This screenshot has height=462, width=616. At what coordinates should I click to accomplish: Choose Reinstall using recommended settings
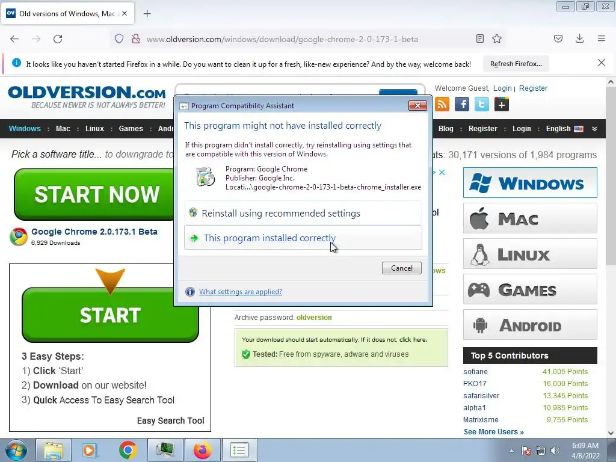(303, 213)
